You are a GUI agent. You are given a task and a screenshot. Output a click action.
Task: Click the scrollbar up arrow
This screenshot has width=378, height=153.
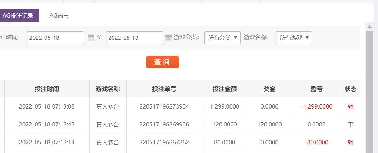(x=369, y=27)
